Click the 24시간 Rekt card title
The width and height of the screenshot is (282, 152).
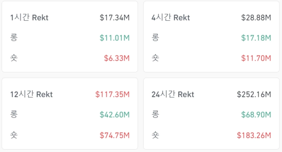pyautogui.click(x=173, y=94)
